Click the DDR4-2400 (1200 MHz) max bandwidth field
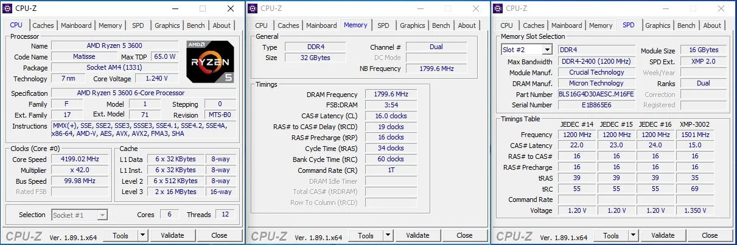Viewport: 737px width, 245px height. 596,61
